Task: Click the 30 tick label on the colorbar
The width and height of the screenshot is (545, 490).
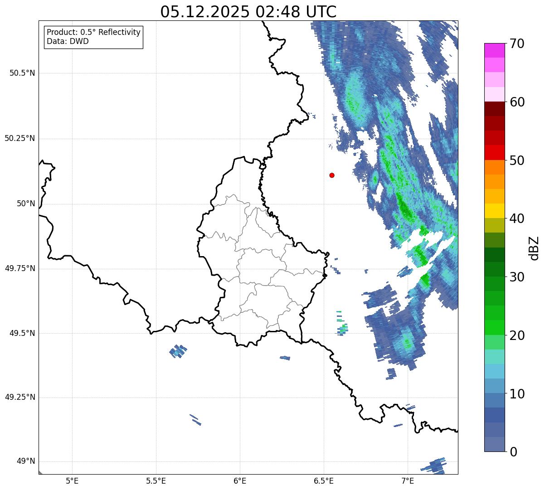Action: click(x=517, y=277)
